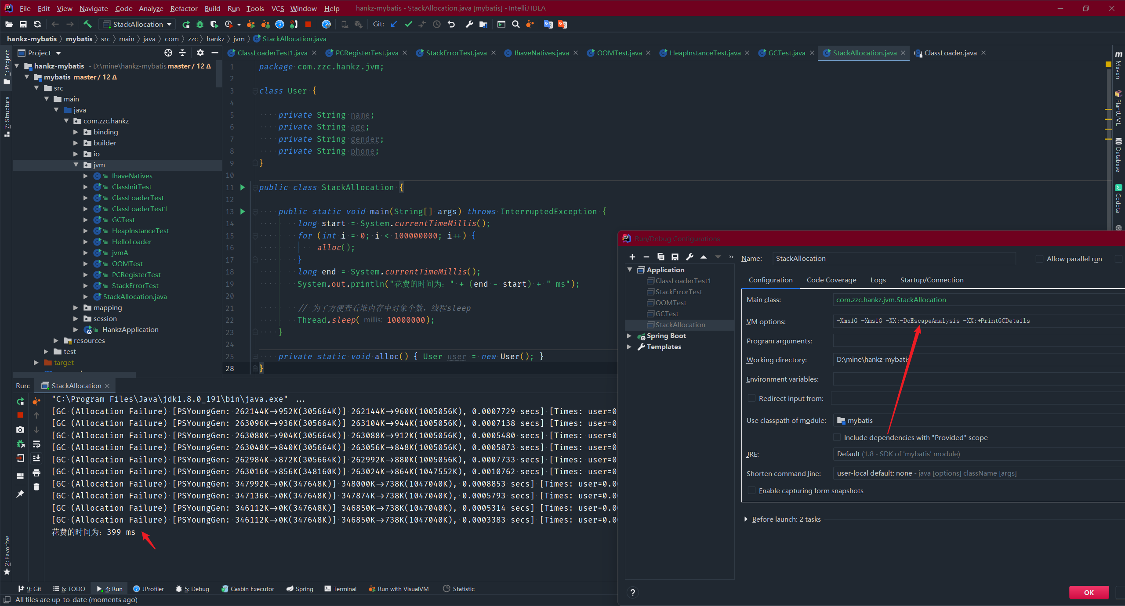Open Settings with the wrench icon
This screenshot has width=1125, height=606.
pos(469,24)
